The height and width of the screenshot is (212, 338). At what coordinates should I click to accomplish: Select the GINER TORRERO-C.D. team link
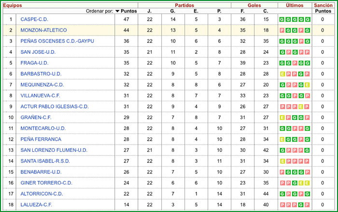click(46, 183)
